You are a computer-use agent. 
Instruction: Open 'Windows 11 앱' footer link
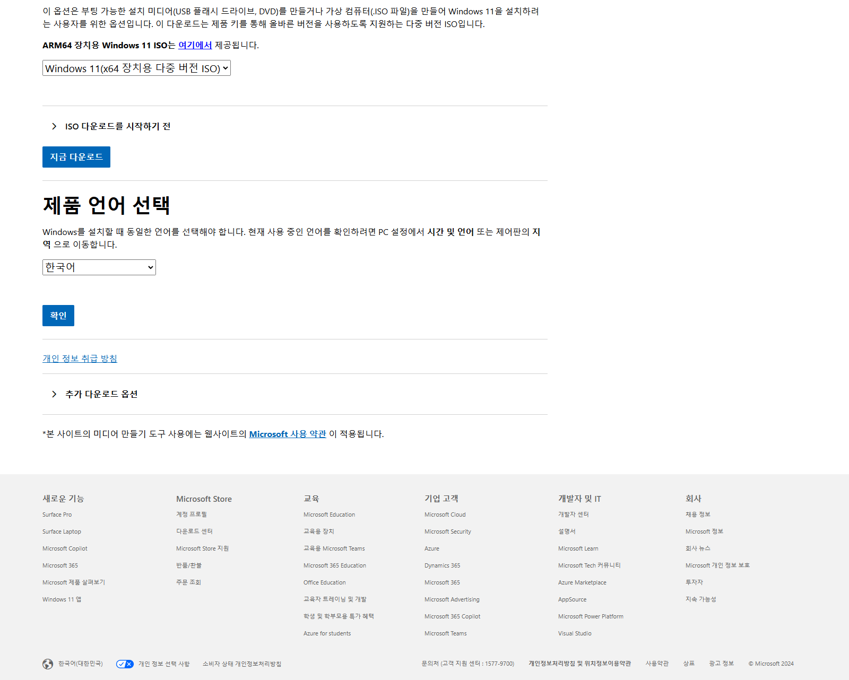click(x=62, y=599)
